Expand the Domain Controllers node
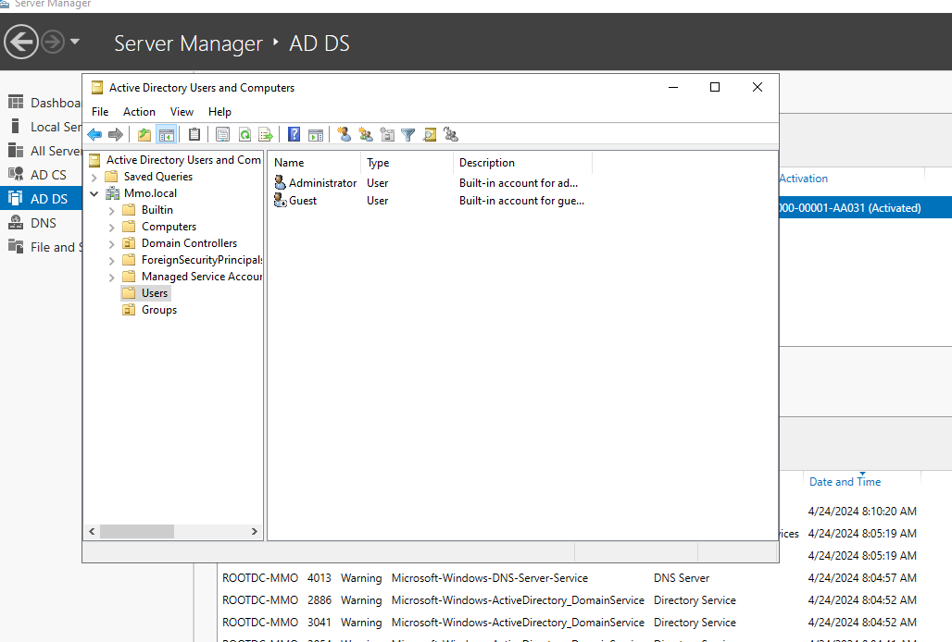Viewport: 952px width, 642px height. point(112,243)
